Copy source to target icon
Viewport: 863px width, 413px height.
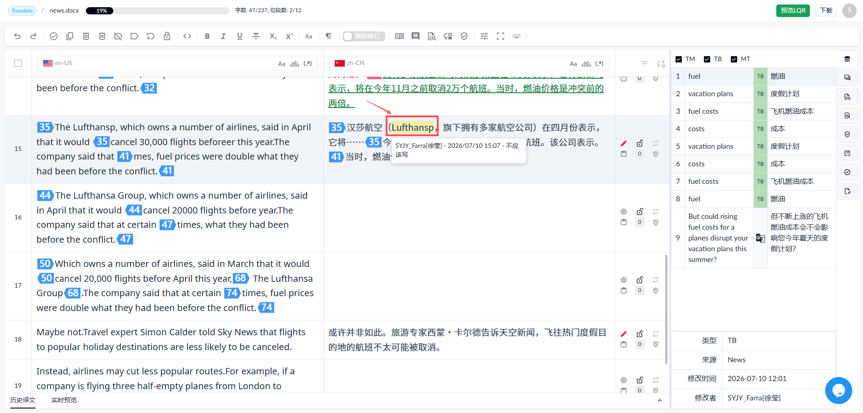[70, 36]
